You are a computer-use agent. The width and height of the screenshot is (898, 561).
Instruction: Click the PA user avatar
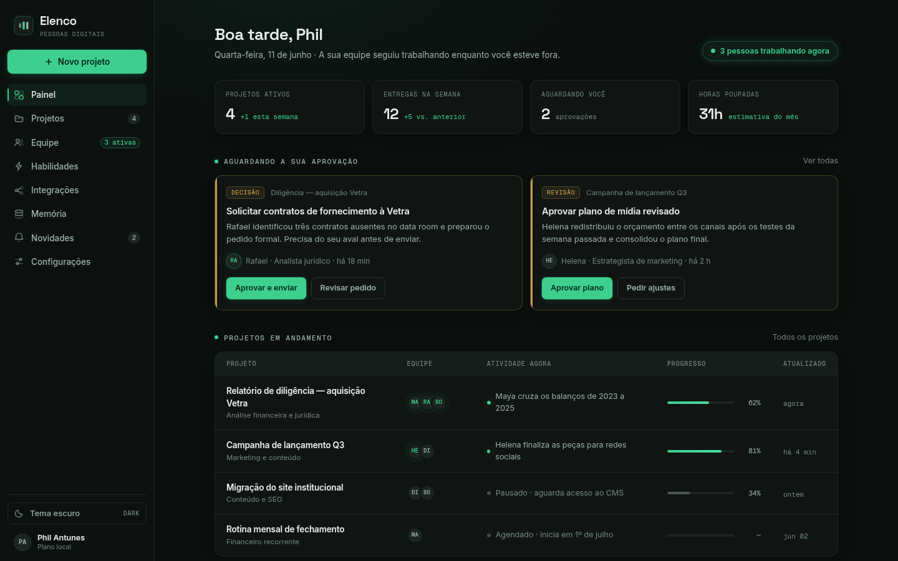(22, 542)
